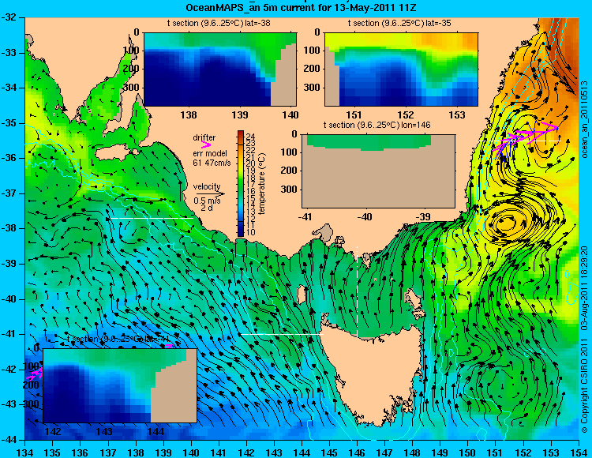Screen dimensions: 592x458
Task: Click the white dashed section line at lat -38
Action: 152,218
